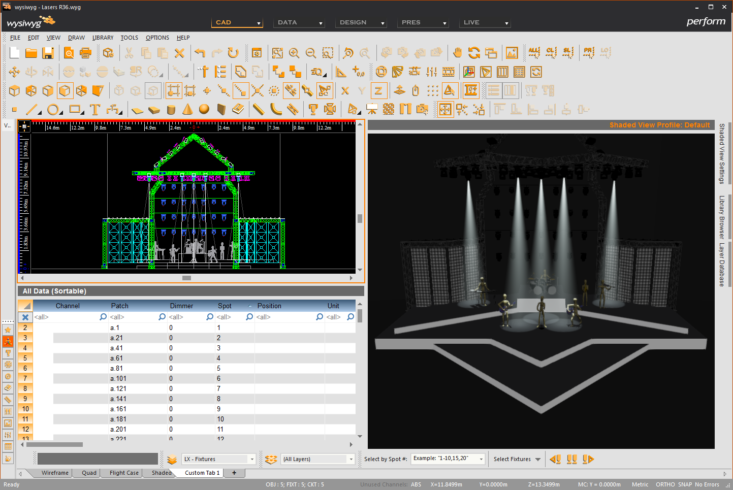Toggle the ORTHO mode in status bar
Image resolution: width=733 pixels, height=490 pixels.
665,484
